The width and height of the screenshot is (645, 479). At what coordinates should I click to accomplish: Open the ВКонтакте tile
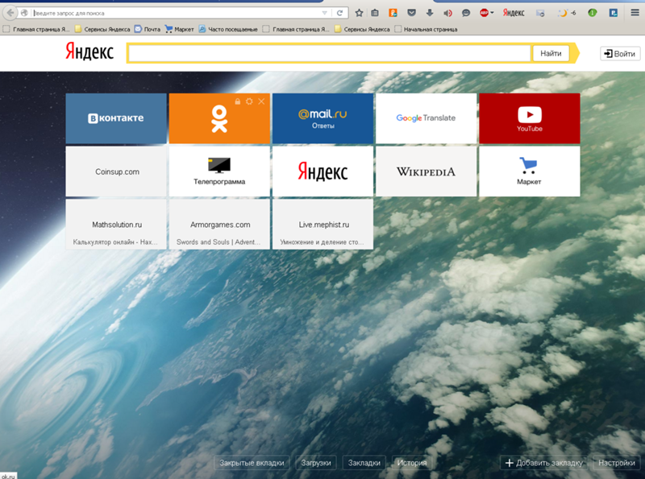(x=116, y=118)
